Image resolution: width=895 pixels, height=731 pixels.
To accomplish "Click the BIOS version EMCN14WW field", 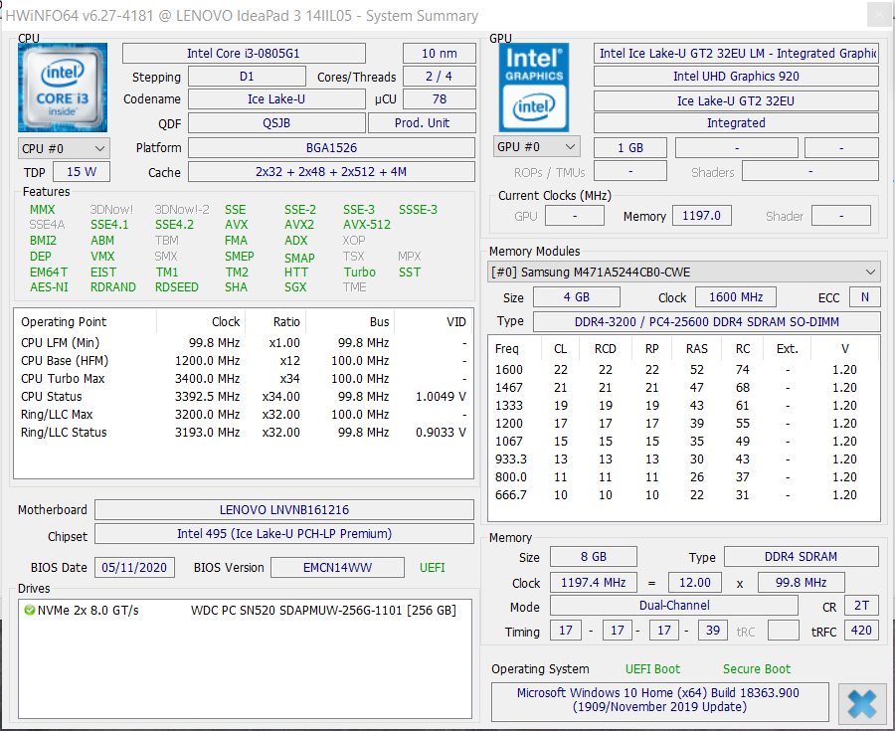I will 337,567.
